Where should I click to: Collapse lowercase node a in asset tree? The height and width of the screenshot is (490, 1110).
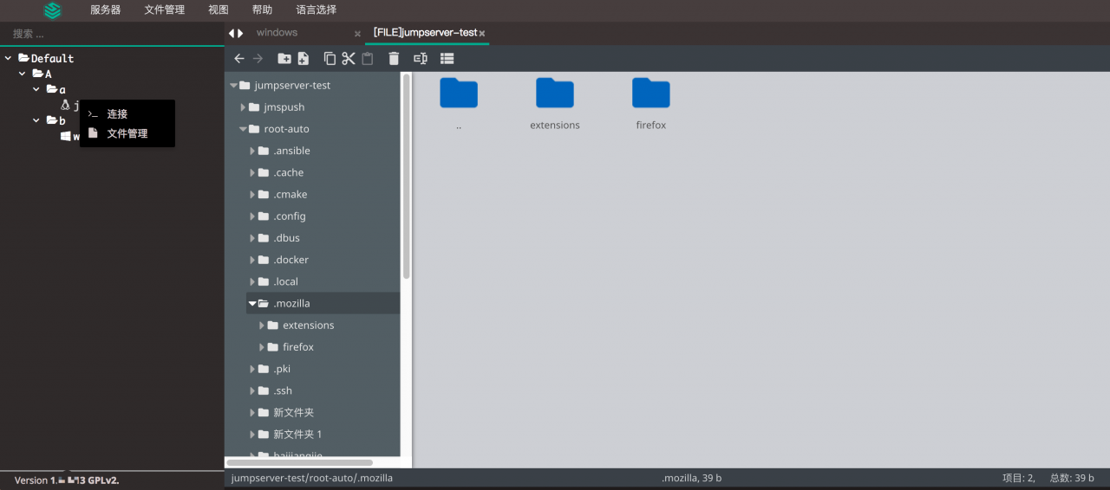click(x=36, y=89)
